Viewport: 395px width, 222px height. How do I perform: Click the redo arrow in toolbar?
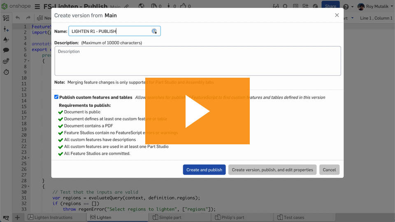click(28, 18)
